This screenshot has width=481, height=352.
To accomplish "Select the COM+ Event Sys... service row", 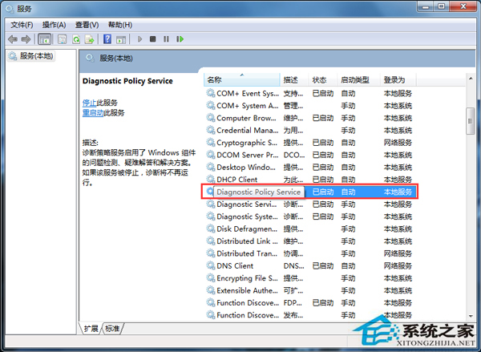I will point(309,93).
